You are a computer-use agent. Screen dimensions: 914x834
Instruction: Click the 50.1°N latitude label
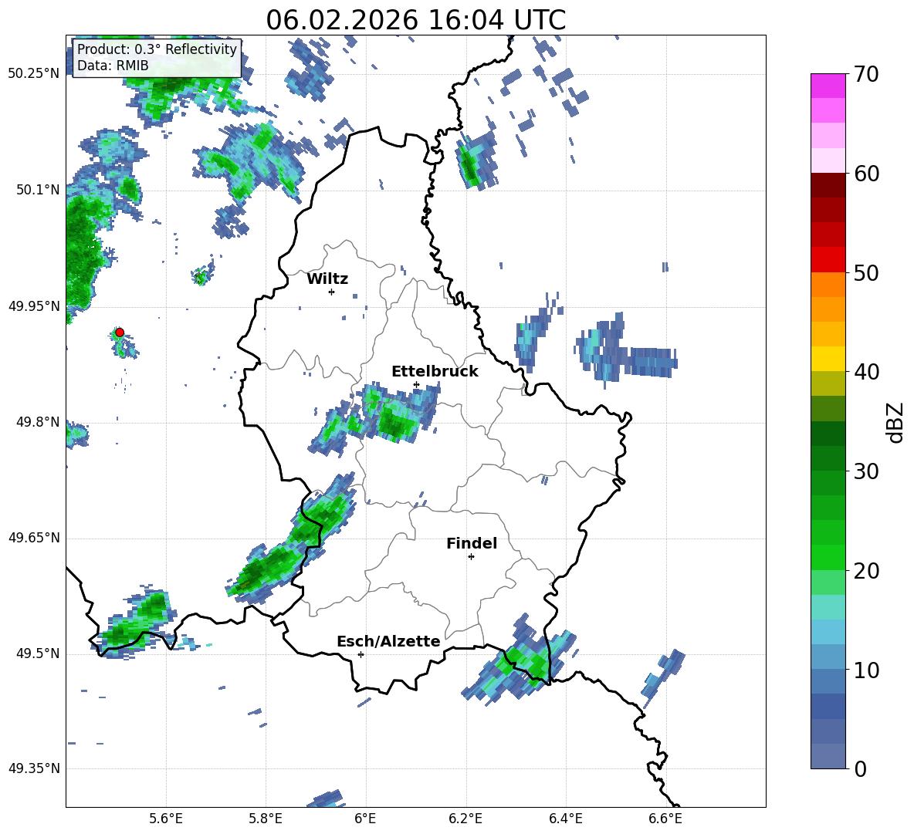[37, 190]
